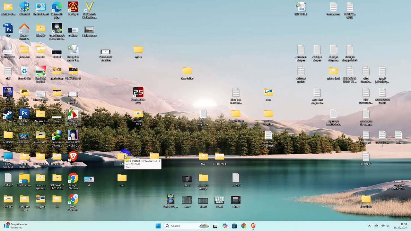
Task: Open Task View on the taskbar
Action: (215, 226)
